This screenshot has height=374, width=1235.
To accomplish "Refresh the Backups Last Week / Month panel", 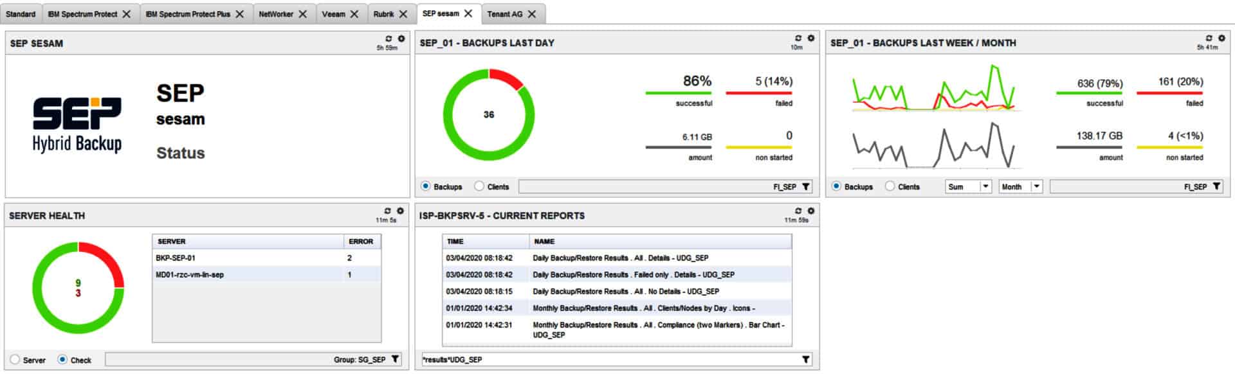I will (1209, 38).
